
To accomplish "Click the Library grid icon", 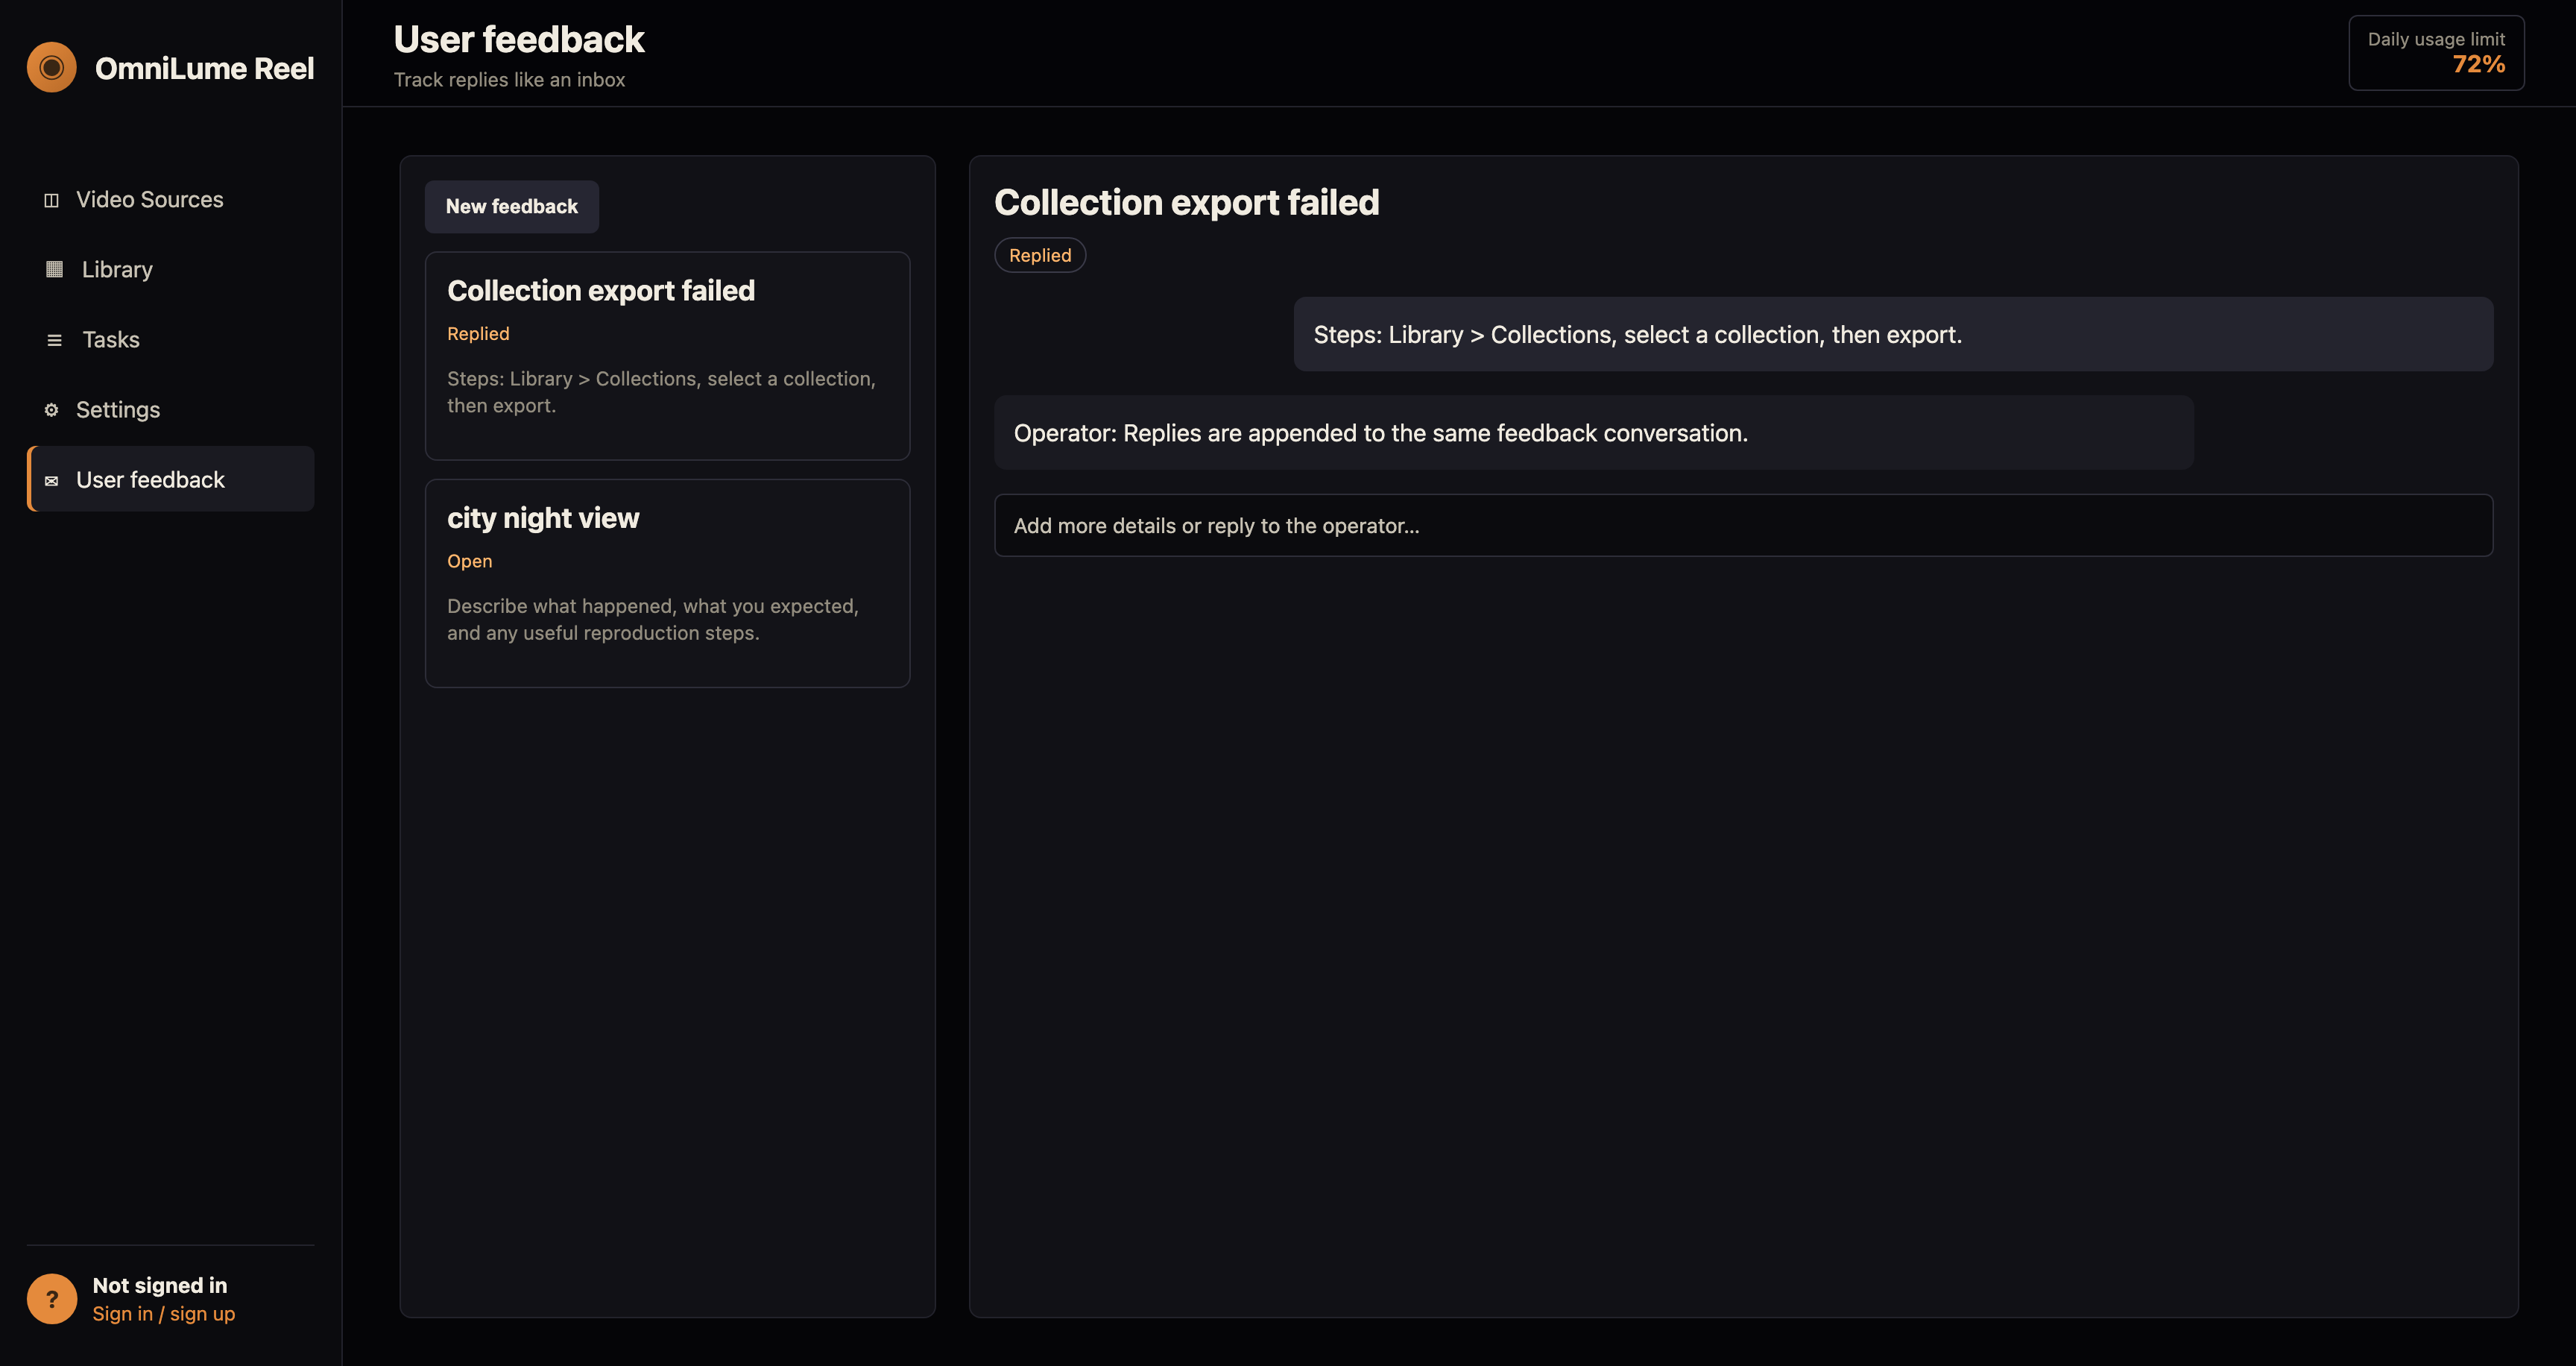I will pyautogui.click(x=54, y=269).
